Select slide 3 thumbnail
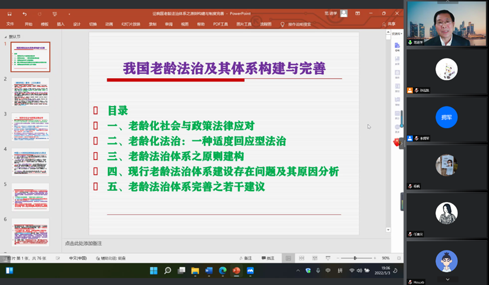This screenshot has height=285, width=489. (31, 127)
